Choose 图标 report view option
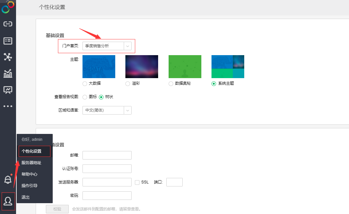This screenshot has height=214, width=349. (85, 97)
